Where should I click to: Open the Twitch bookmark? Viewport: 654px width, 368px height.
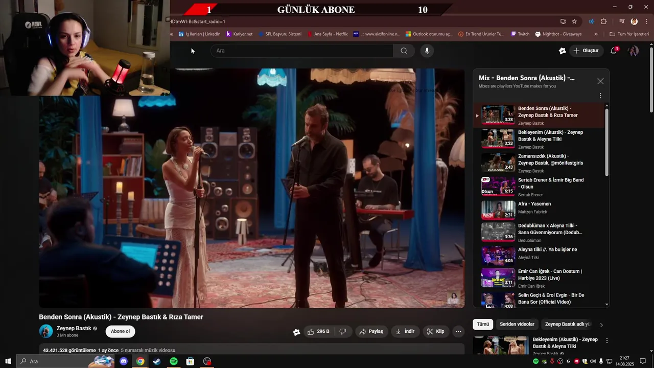520,34
